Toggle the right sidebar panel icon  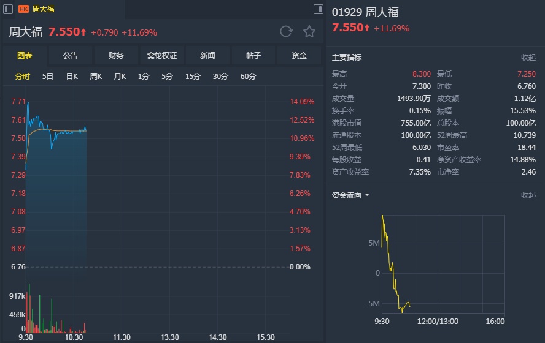pyautogui.click(x=318, y=9)
